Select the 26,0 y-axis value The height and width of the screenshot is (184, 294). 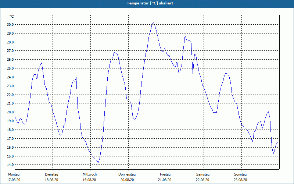(10, 60)
